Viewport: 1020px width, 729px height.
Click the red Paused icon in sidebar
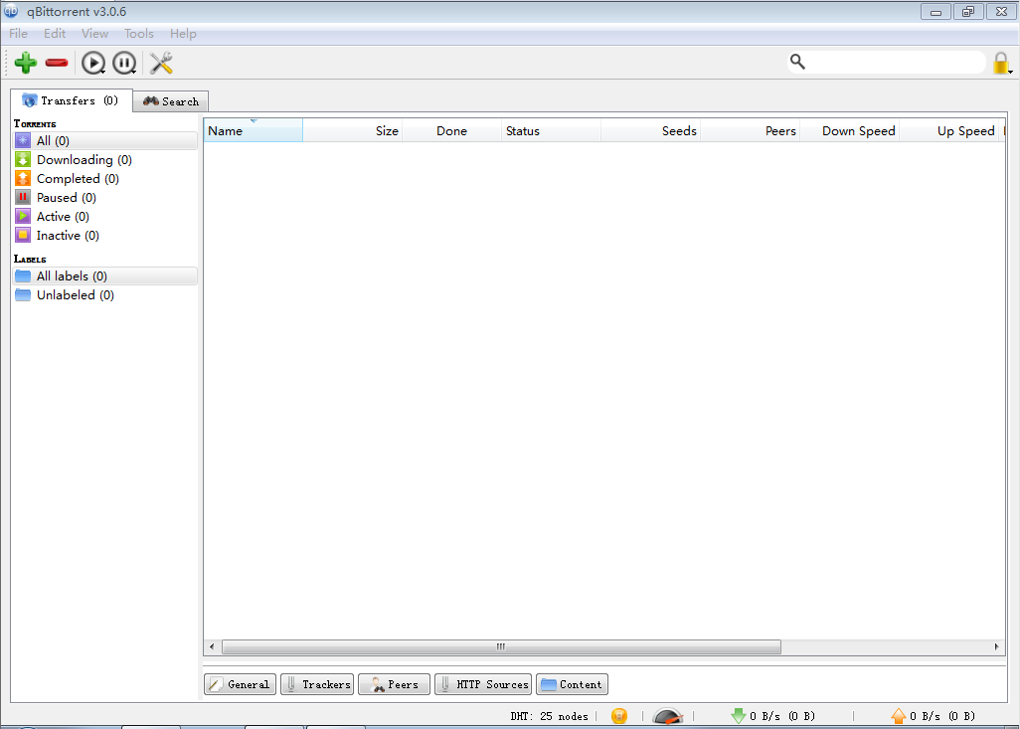pyautogui.click(x=23, y=197)
